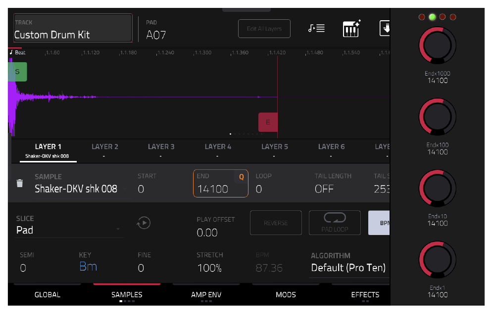Click the Q quantize icon in End field
Viewport: 493px width, 314px height.
click(242, 177)
